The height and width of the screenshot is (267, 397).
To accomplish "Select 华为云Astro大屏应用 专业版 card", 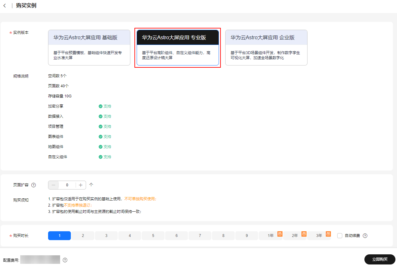I will pos(178,47).
